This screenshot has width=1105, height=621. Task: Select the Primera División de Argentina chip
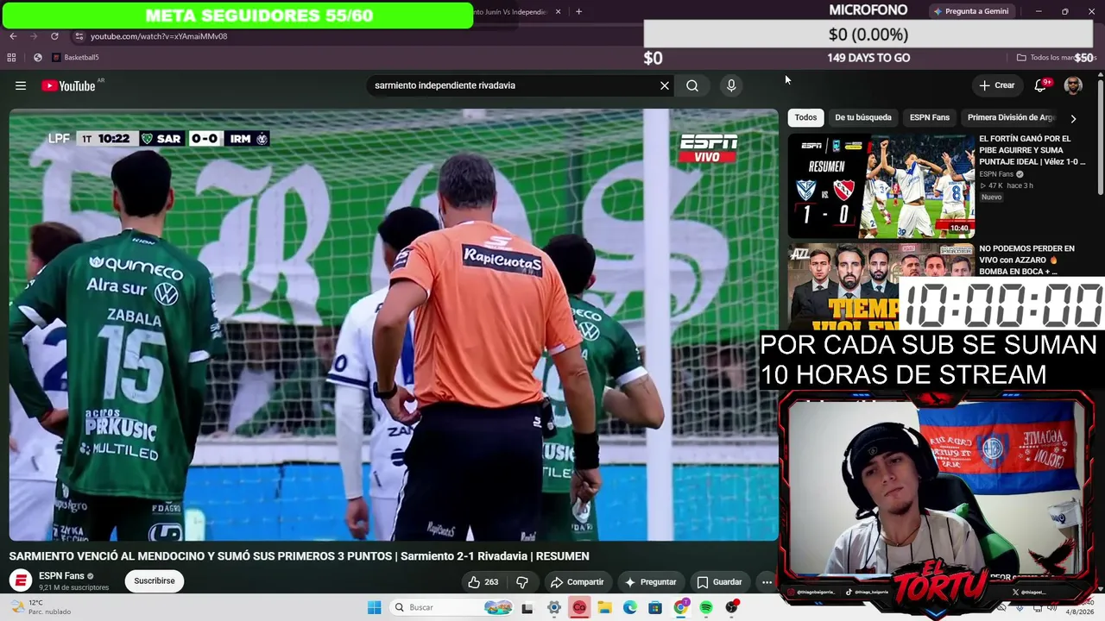[1012, 117]
